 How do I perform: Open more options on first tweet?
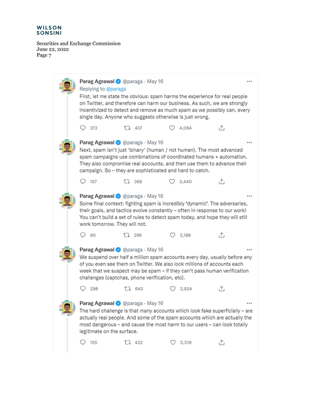(250, 81)
